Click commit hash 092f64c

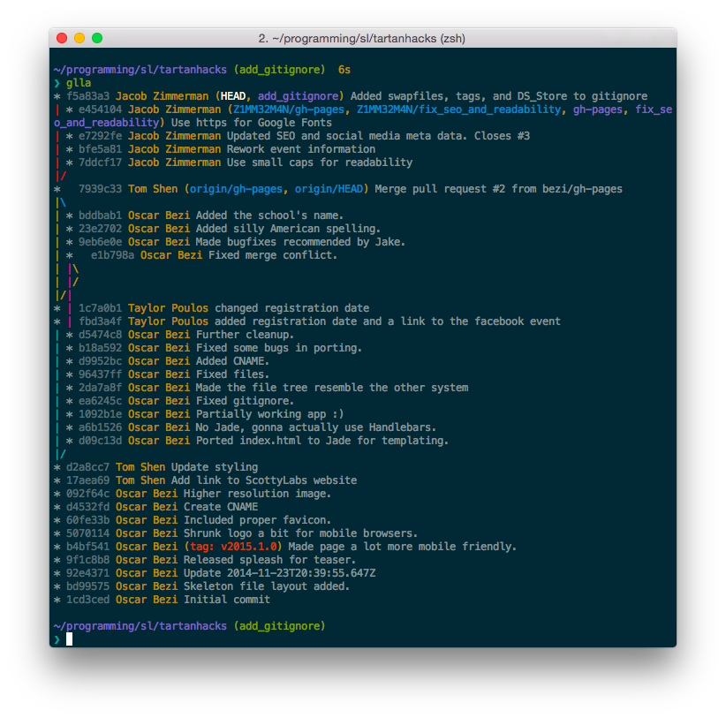tap(88, 494)
